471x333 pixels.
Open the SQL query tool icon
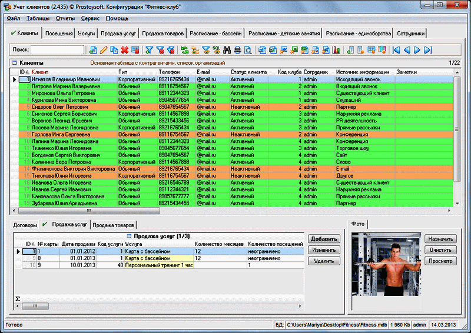[216, 51]
